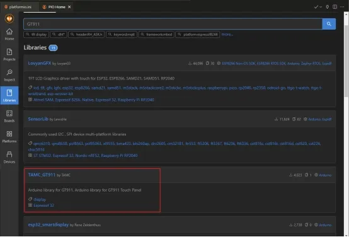Screen dimensions: 349x237
Task: Click the blue search magnifier button
Action: [329, 24]
